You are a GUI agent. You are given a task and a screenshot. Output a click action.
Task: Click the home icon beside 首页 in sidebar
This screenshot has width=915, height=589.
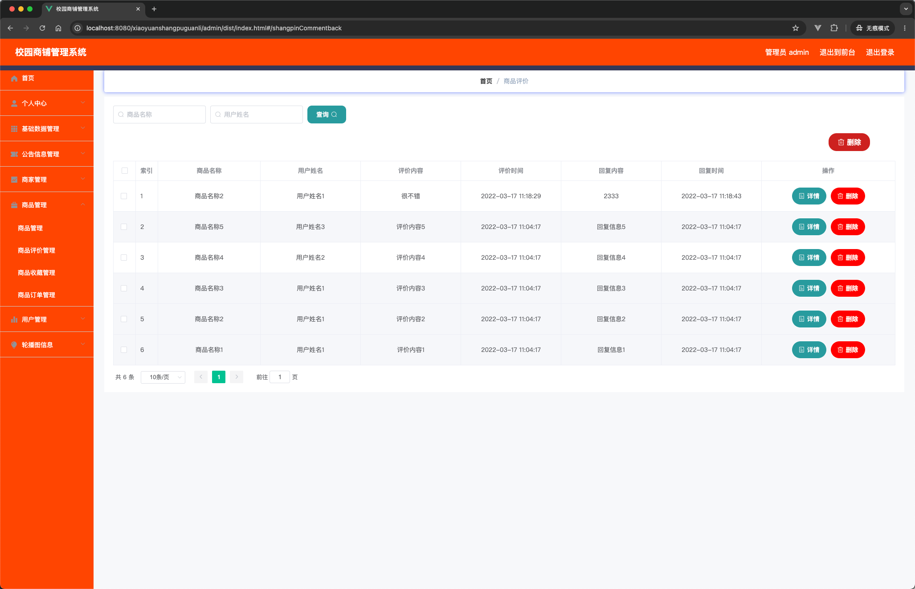tap(14, 78)
